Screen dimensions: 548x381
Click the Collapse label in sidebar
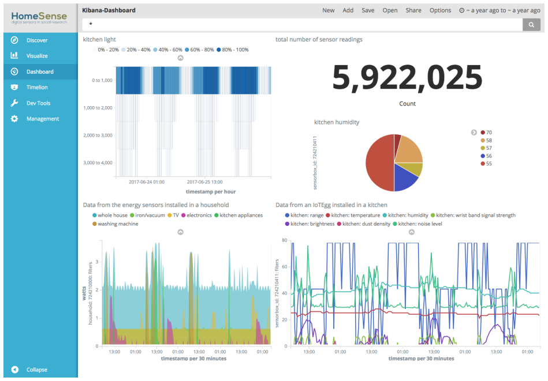(37, 369)
